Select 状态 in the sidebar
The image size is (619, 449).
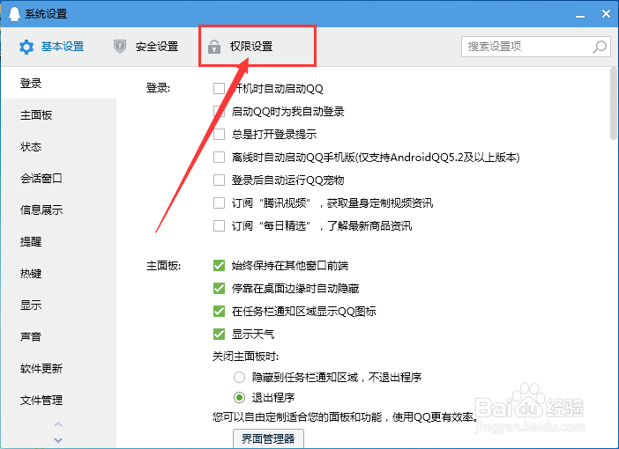tap(58, 147)
